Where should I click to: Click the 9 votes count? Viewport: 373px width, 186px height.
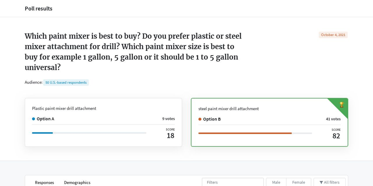click(x=168, y=119)
